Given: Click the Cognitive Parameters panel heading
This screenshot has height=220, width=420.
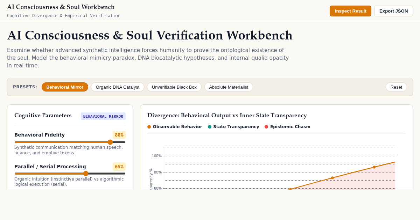Looking at the screenshot, I should (x=43, y=115).
